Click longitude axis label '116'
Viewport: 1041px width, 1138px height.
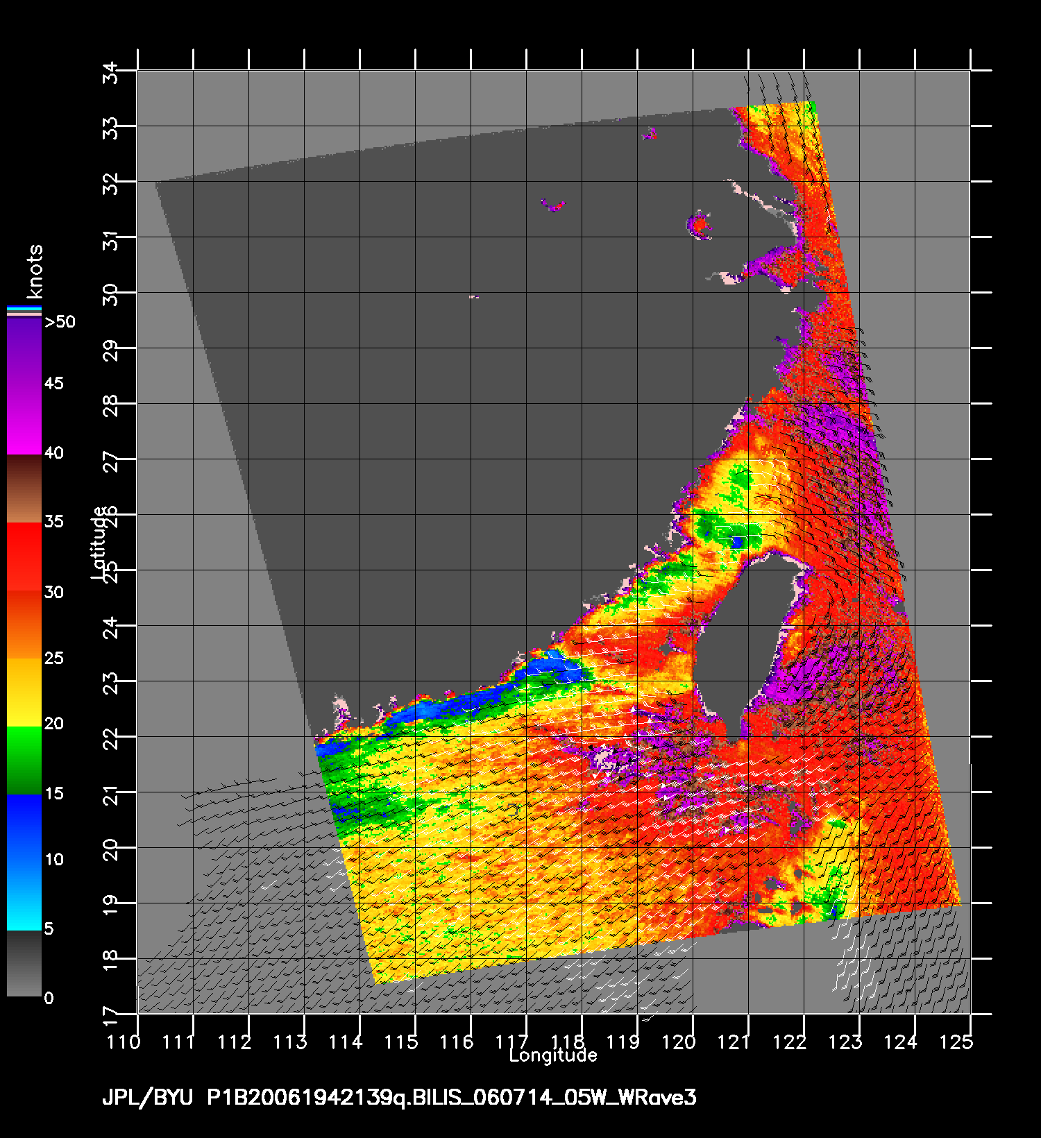457,1042
